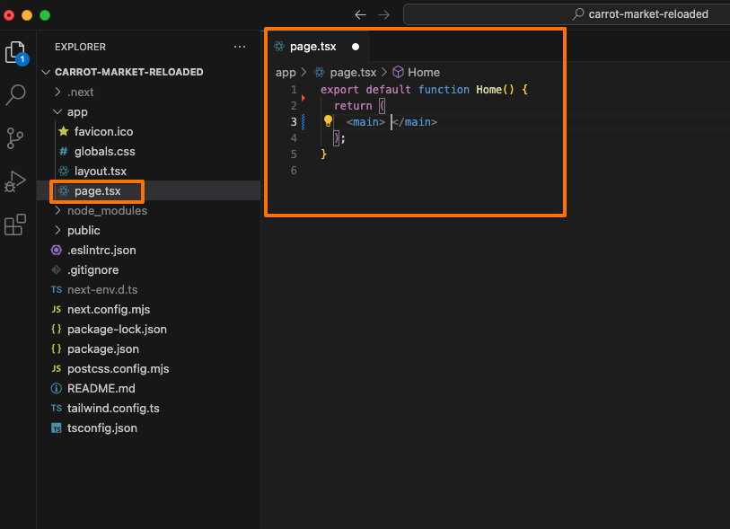Image resolution: width=730 pixels, height=529 pixels.
Task: Click line number 1 in the gutter
Action: (x=294, y=90)
